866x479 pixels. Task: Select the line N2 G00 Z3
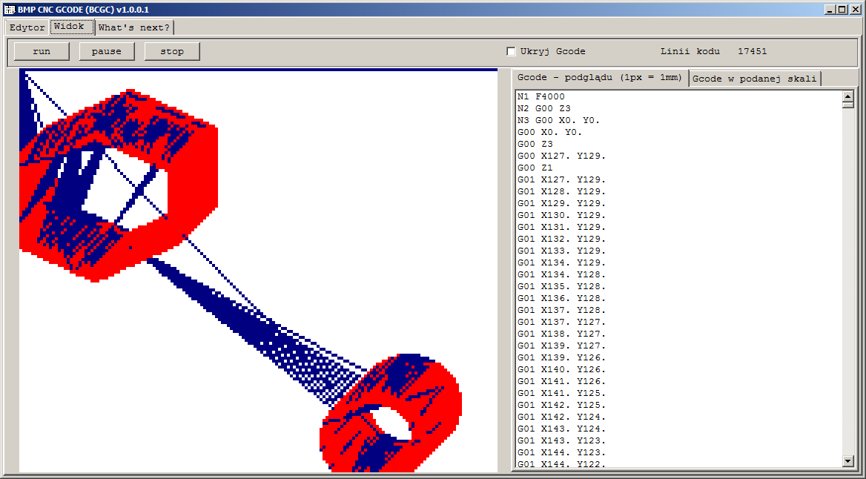point(544,108)
